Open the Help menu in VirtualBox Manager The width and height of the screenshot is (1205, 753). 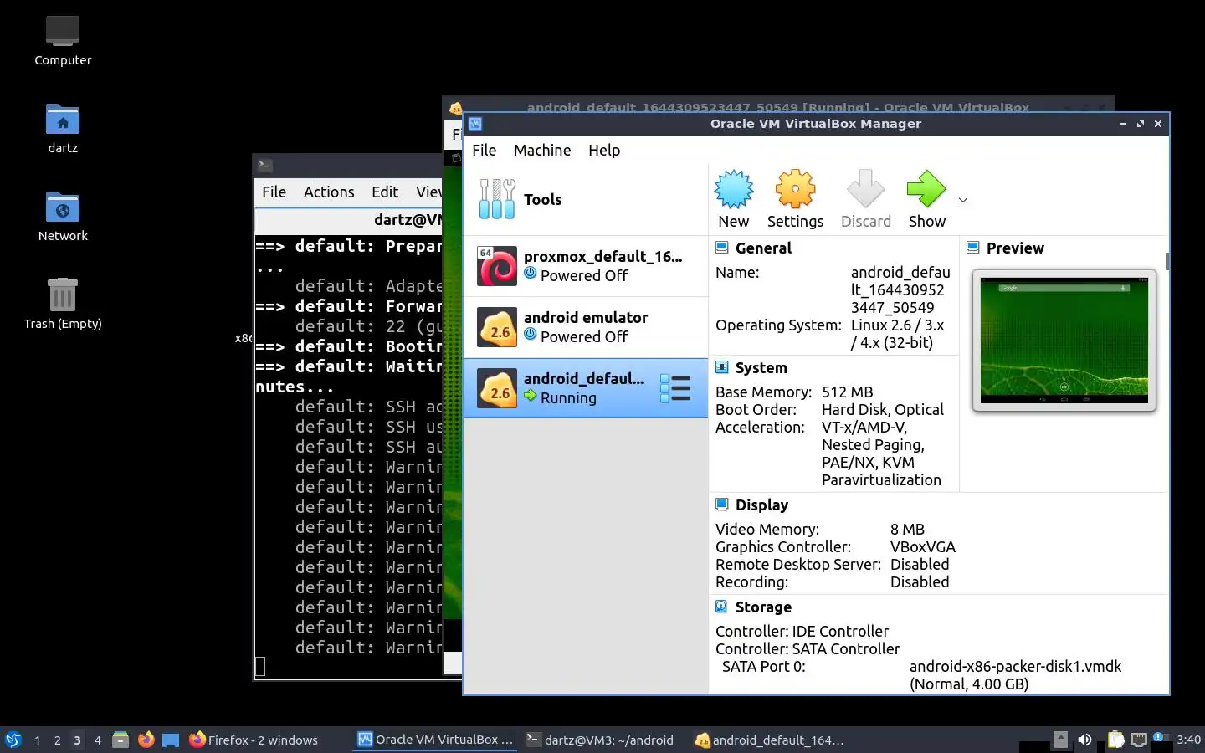click(x=604, y=151)
